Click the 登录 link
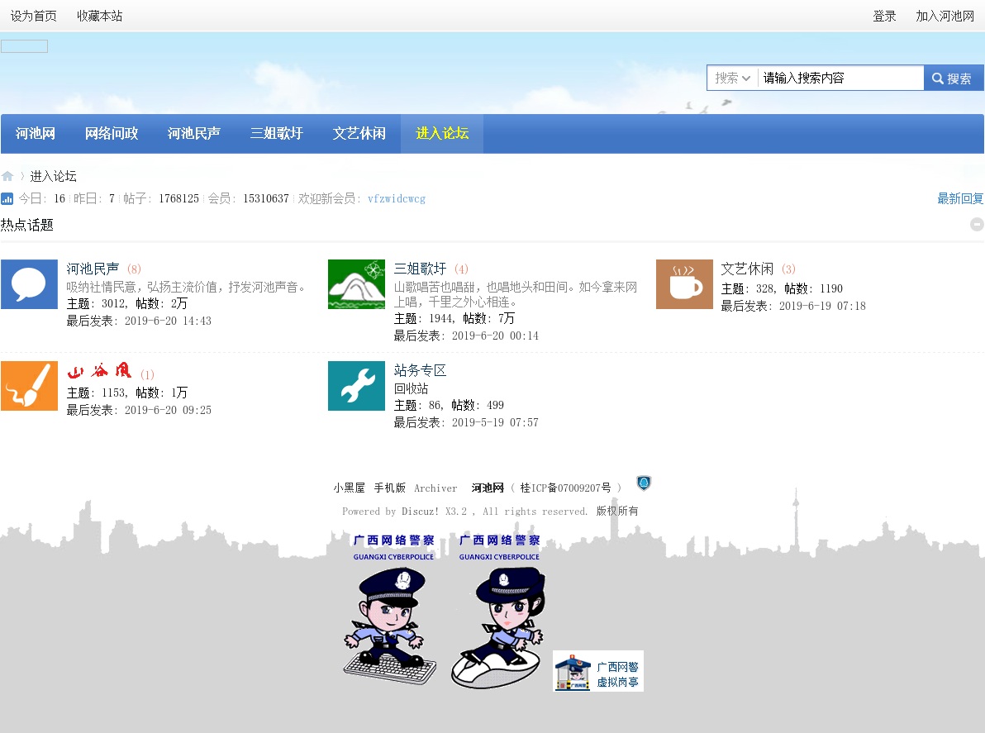This screenshot has width=985, height=733. (884, 17)
